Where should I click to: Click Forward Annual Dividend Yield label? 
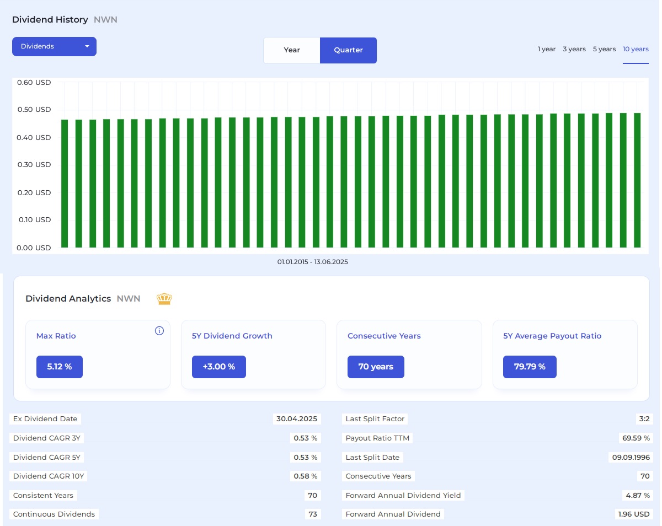point(403,496)
